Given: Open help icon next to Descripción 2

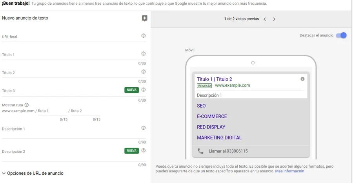Looking at the screenshot, I should click(144, 151).
